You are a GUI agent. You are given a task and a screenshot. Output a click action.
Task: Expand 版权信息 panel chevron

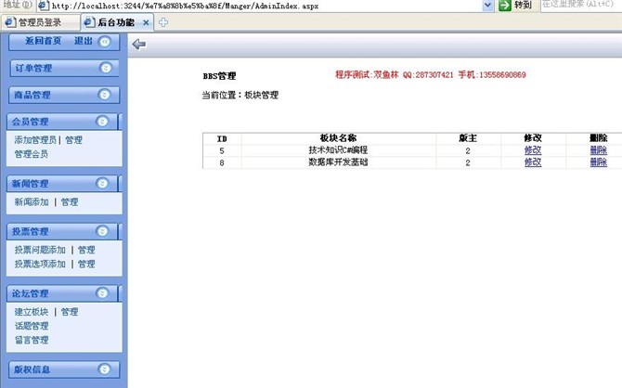point(104,369)
